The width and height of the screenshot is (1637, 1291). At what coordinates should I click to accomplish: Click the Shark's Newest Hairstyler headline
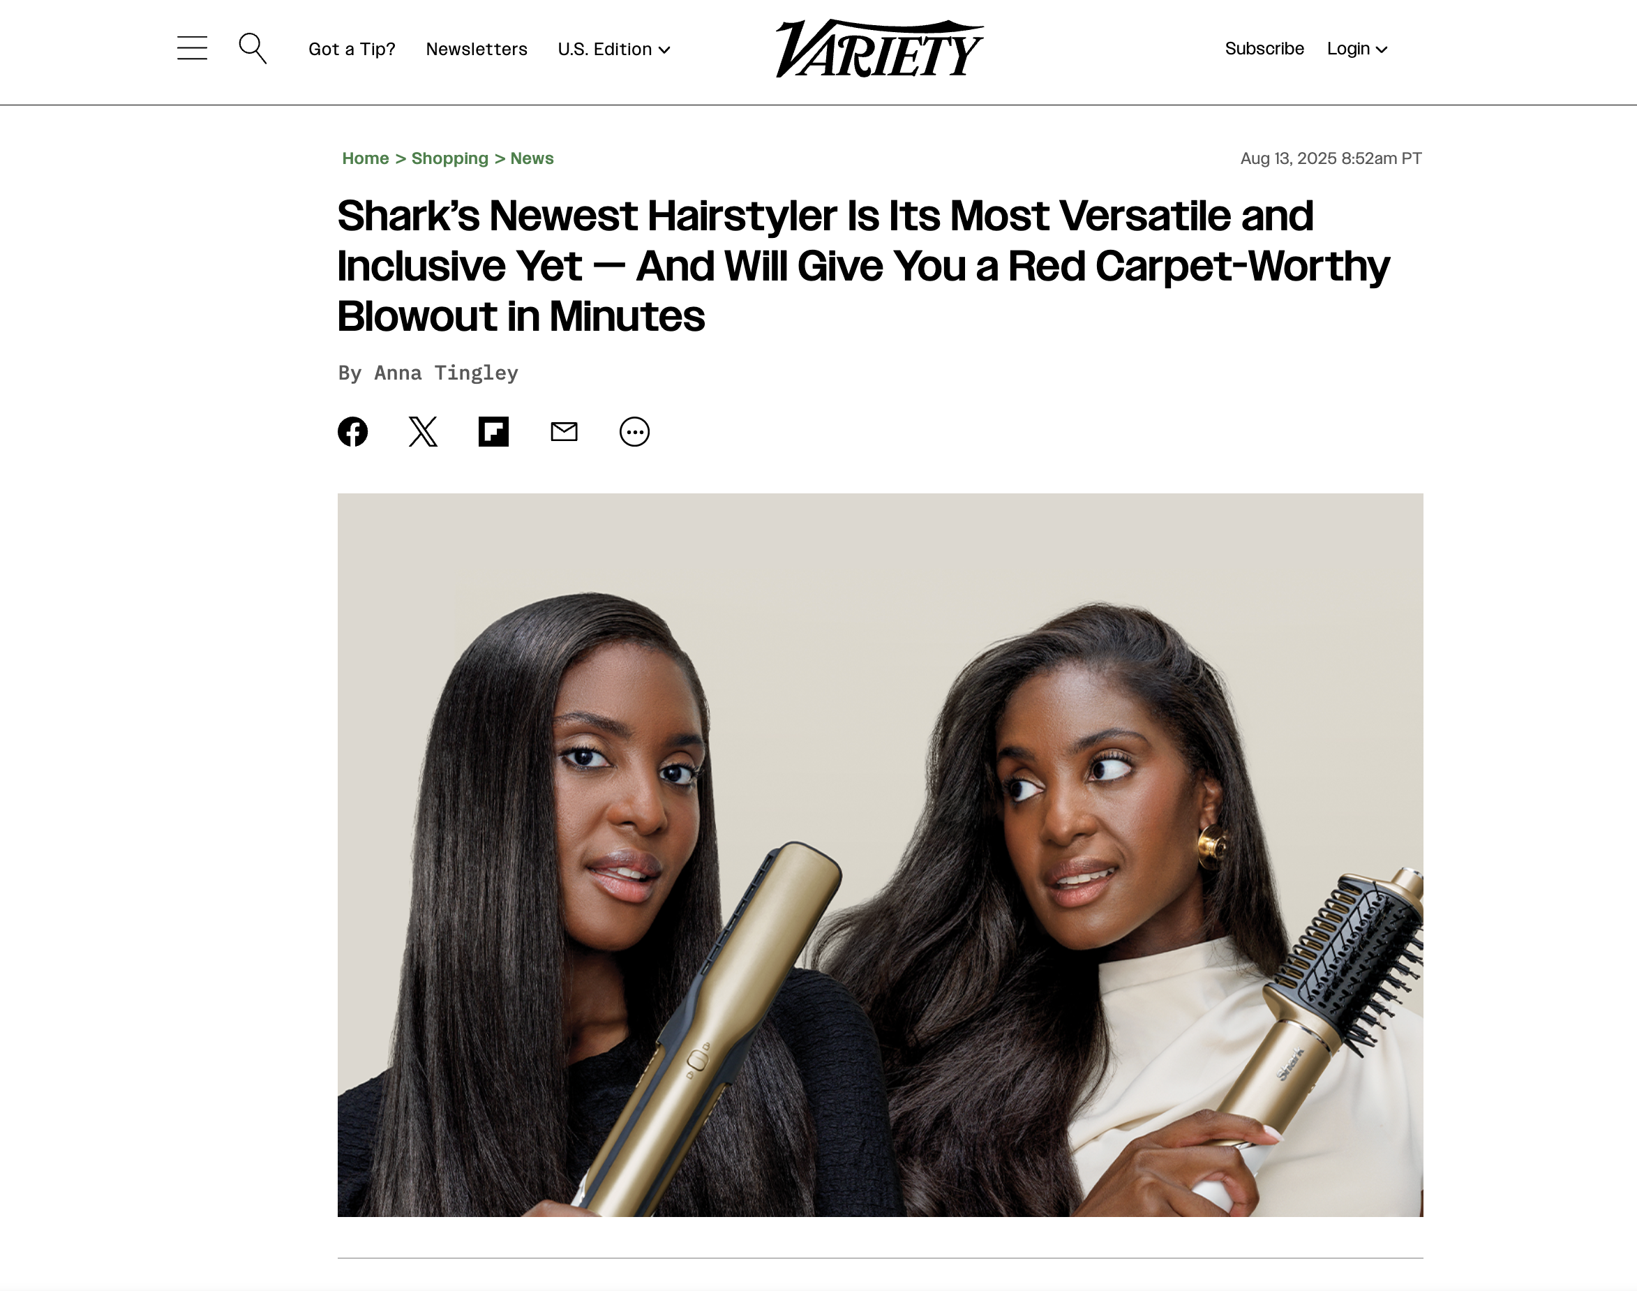[863, 265]
